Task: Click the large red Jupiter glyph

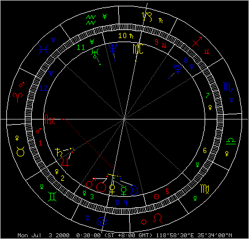Action: tap(65, 162)
